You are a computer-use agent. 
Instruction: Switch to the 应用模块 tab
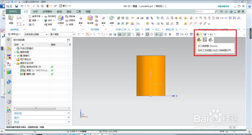point(47,12)
